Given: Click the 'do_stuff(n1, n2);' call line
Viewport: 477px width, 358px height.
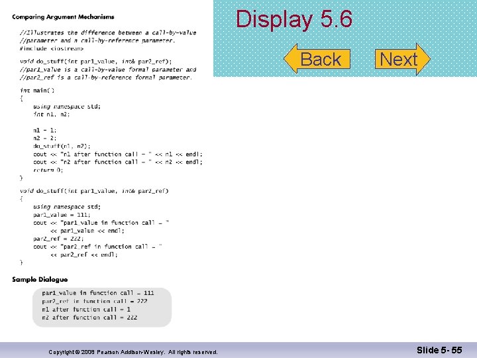Looking at the screenshot, I should (62, 146).
